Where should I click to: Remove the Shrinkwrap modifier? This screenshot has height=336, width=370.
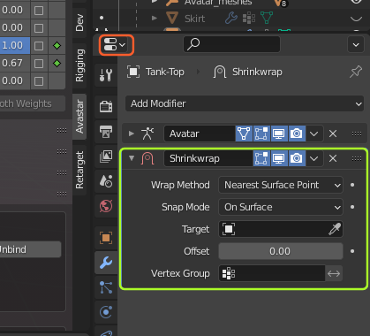[333, 158]
